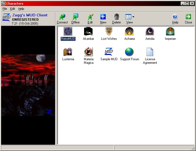Select the Achaea sunburst icon

[x=129, y=31]
